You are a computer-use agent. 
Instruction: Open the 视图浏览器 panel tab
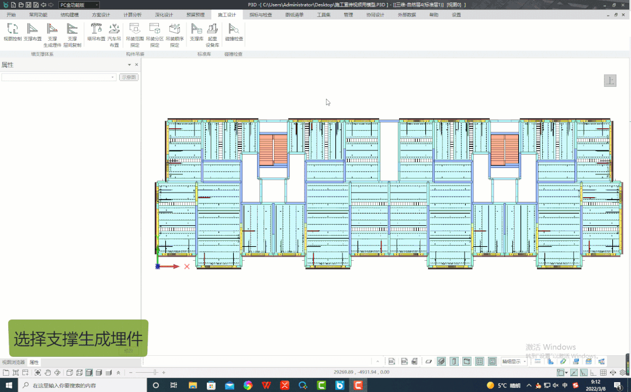(13, 362)
